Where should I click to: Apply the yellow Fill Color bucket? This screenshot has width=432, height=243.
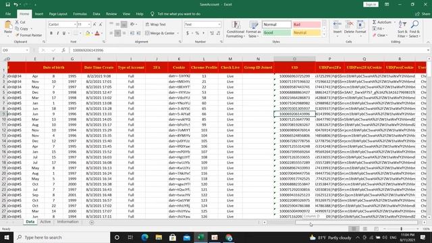click(87, 33)
